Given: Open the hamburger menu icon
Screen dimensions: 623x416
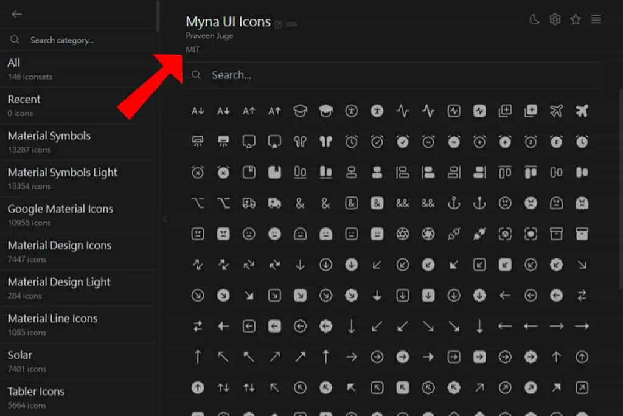Looking at the screenshot, I should coord(596,19).
